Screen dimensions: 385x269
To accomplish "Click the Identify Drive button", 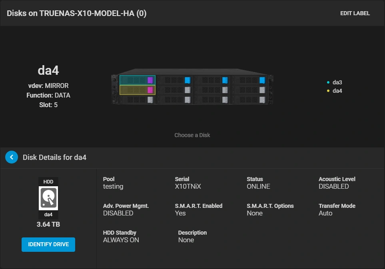I will [x=48, y=245].
